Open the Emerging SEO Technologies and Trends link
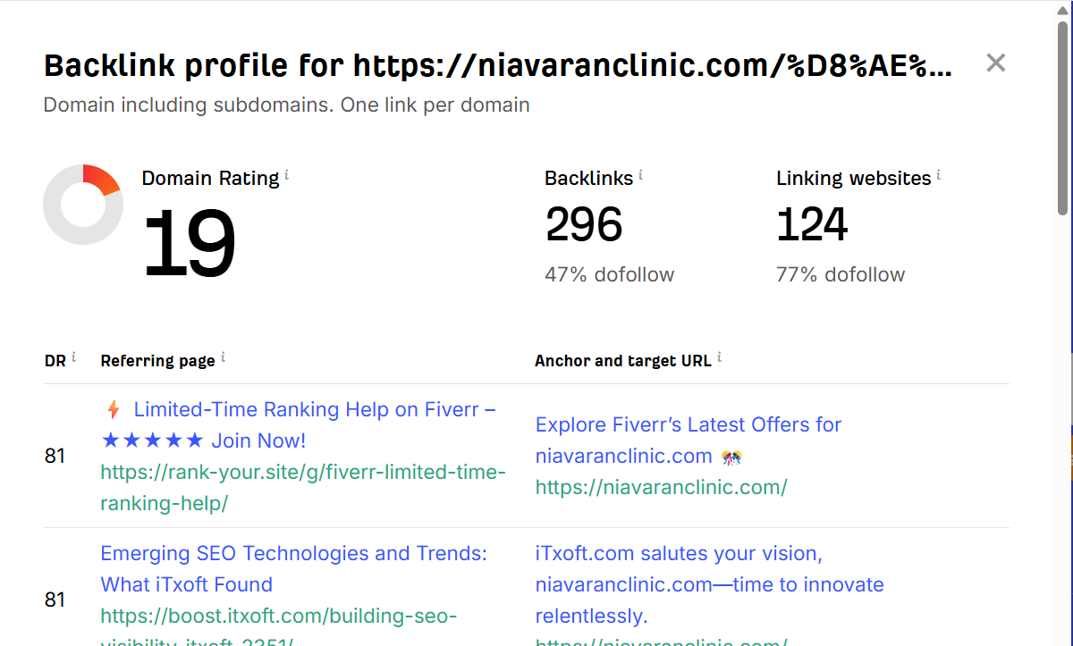The width and height of the screenshot is (1073, 646). pos(293,554)
